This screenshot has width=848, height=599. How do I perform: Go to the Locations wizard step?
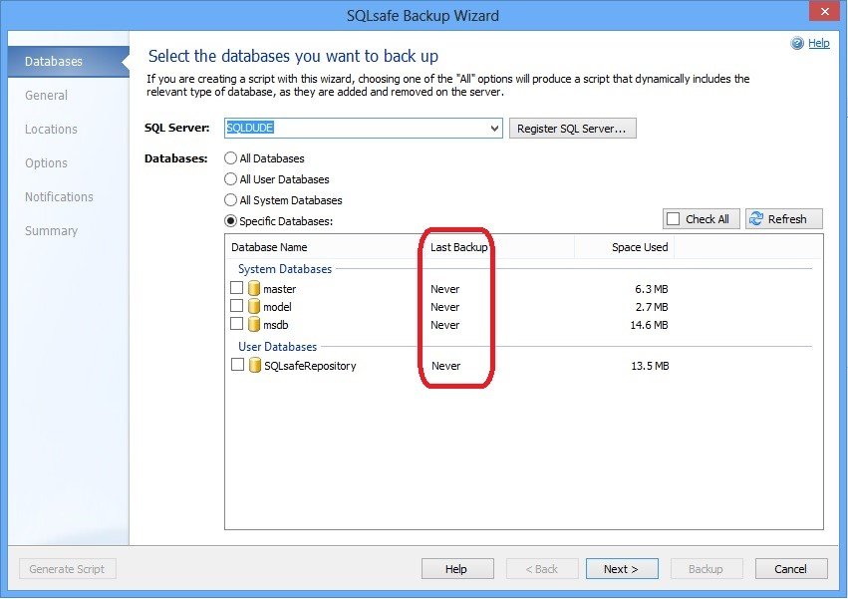(x=51, y=130)
